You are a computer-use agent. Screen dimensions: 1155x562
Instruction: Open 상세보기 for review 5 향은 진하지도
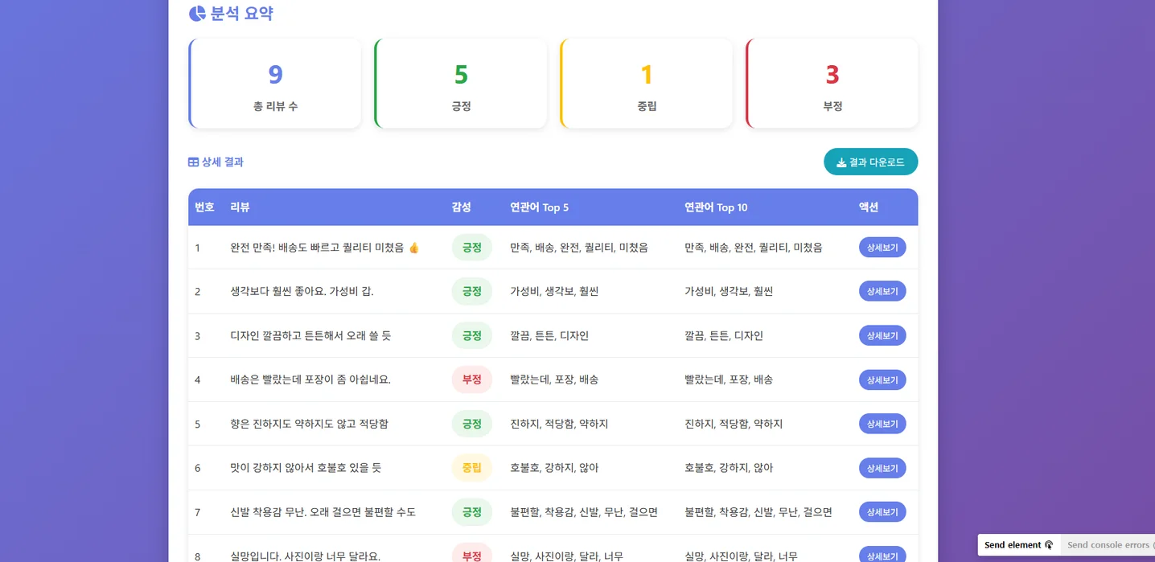882,424
